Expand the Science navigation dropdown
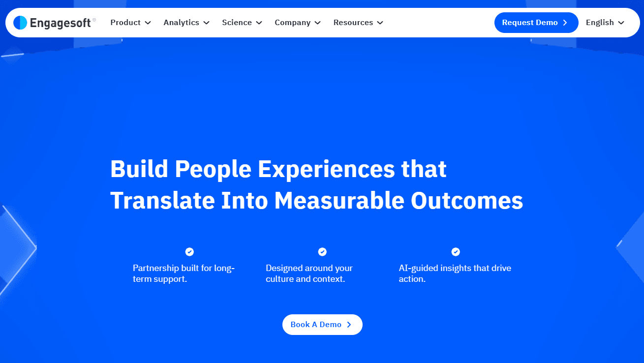This screenshot has height=363, width=644. (242, 23)
